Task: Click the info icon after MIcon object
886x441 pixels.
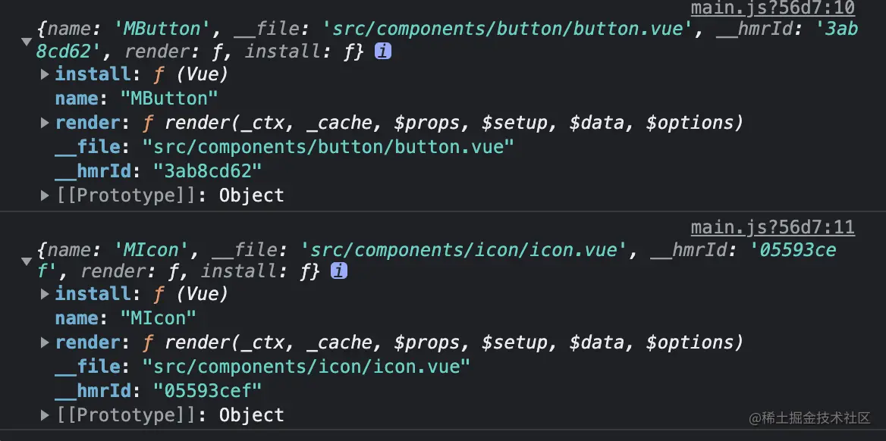Action: (x=339, y=271)
